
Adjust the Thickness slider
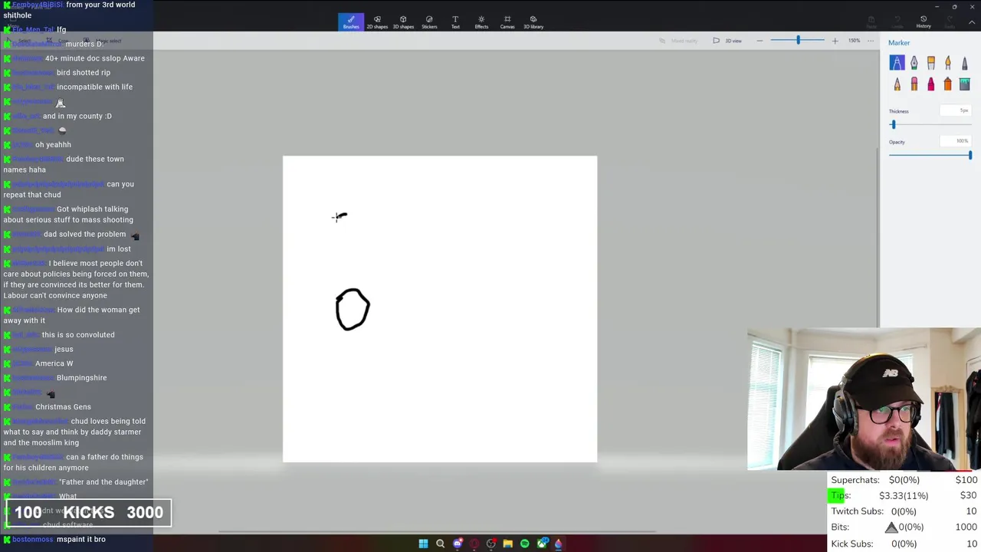click(930, 124)
